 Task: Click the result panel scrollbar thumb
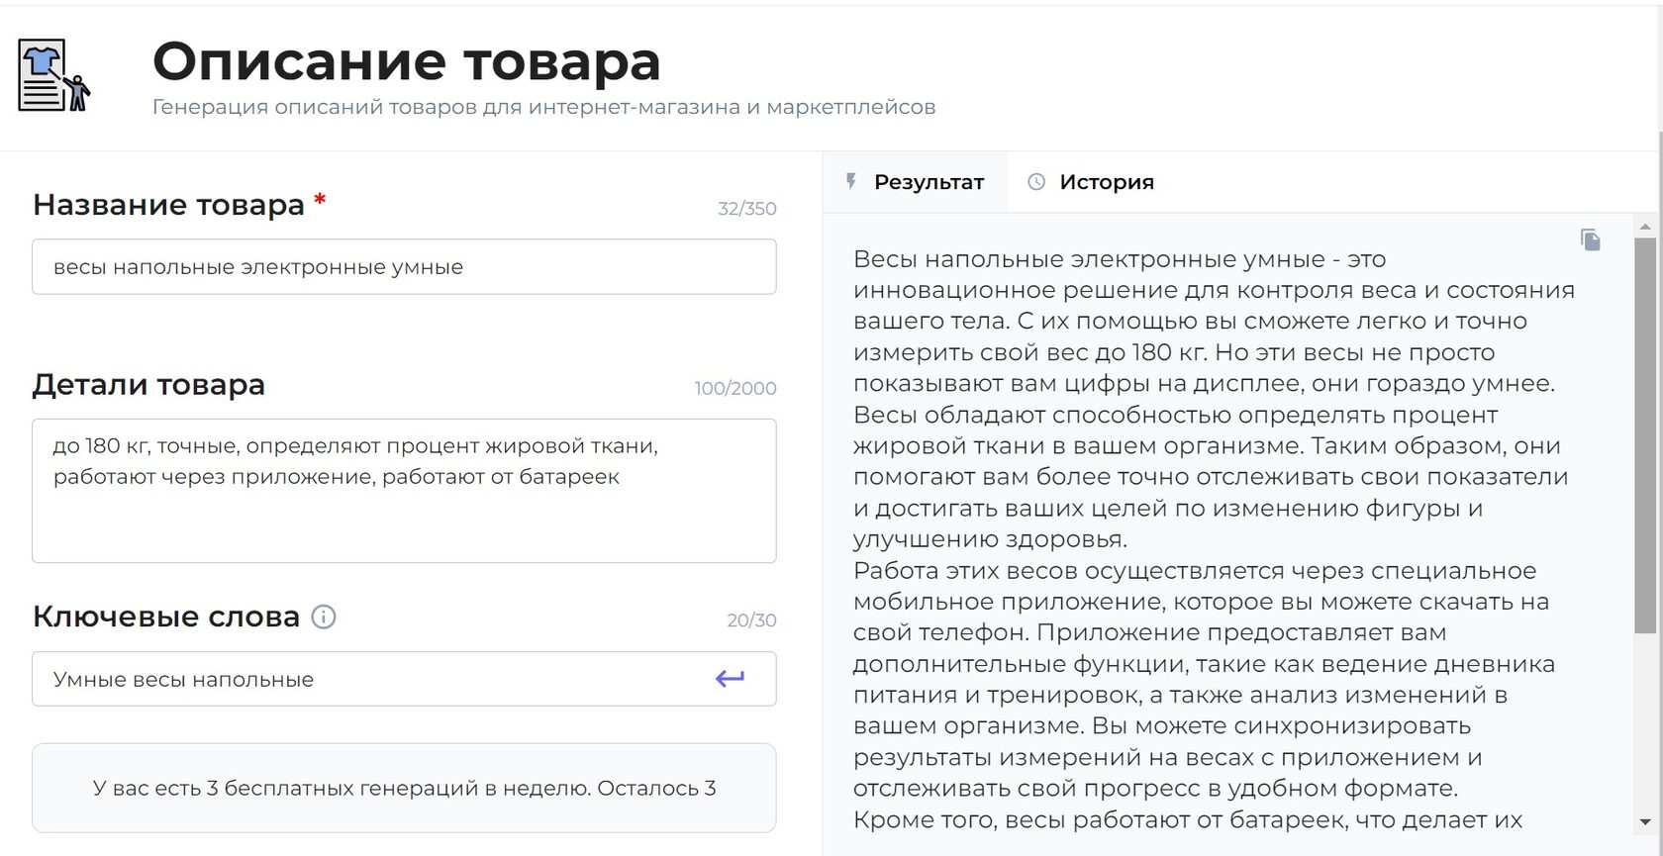(x=1645, y=435)
